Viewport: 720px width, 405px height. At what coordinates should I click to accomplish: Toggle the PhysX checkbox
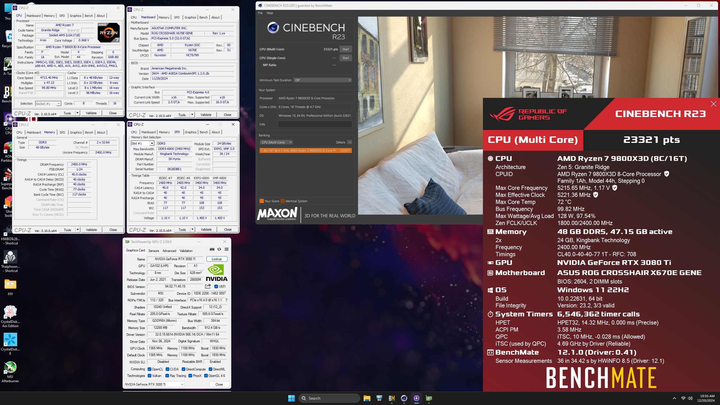(190, 376)
